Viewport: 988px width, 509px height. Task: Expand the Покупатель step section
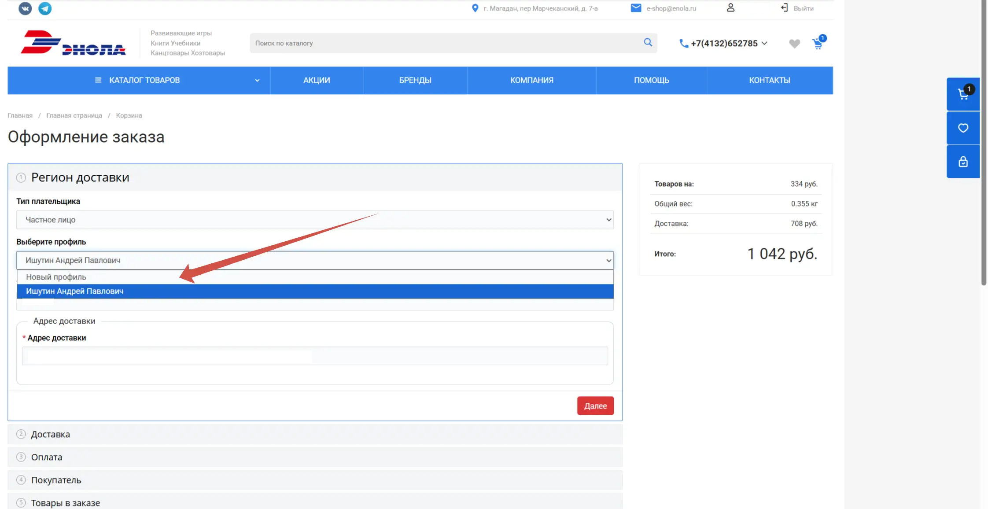[x=56, y=480]
